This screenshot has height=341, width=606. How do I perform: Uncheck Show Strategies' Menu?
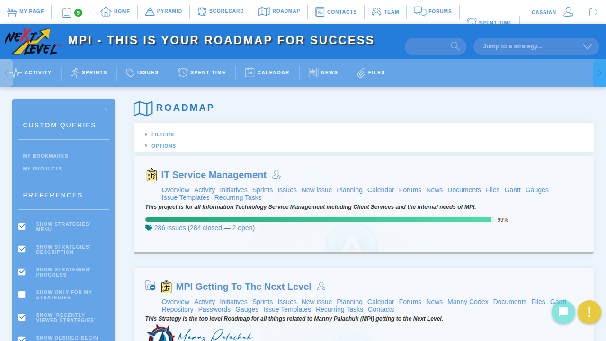pyautogui.click(x=22, y=226)
